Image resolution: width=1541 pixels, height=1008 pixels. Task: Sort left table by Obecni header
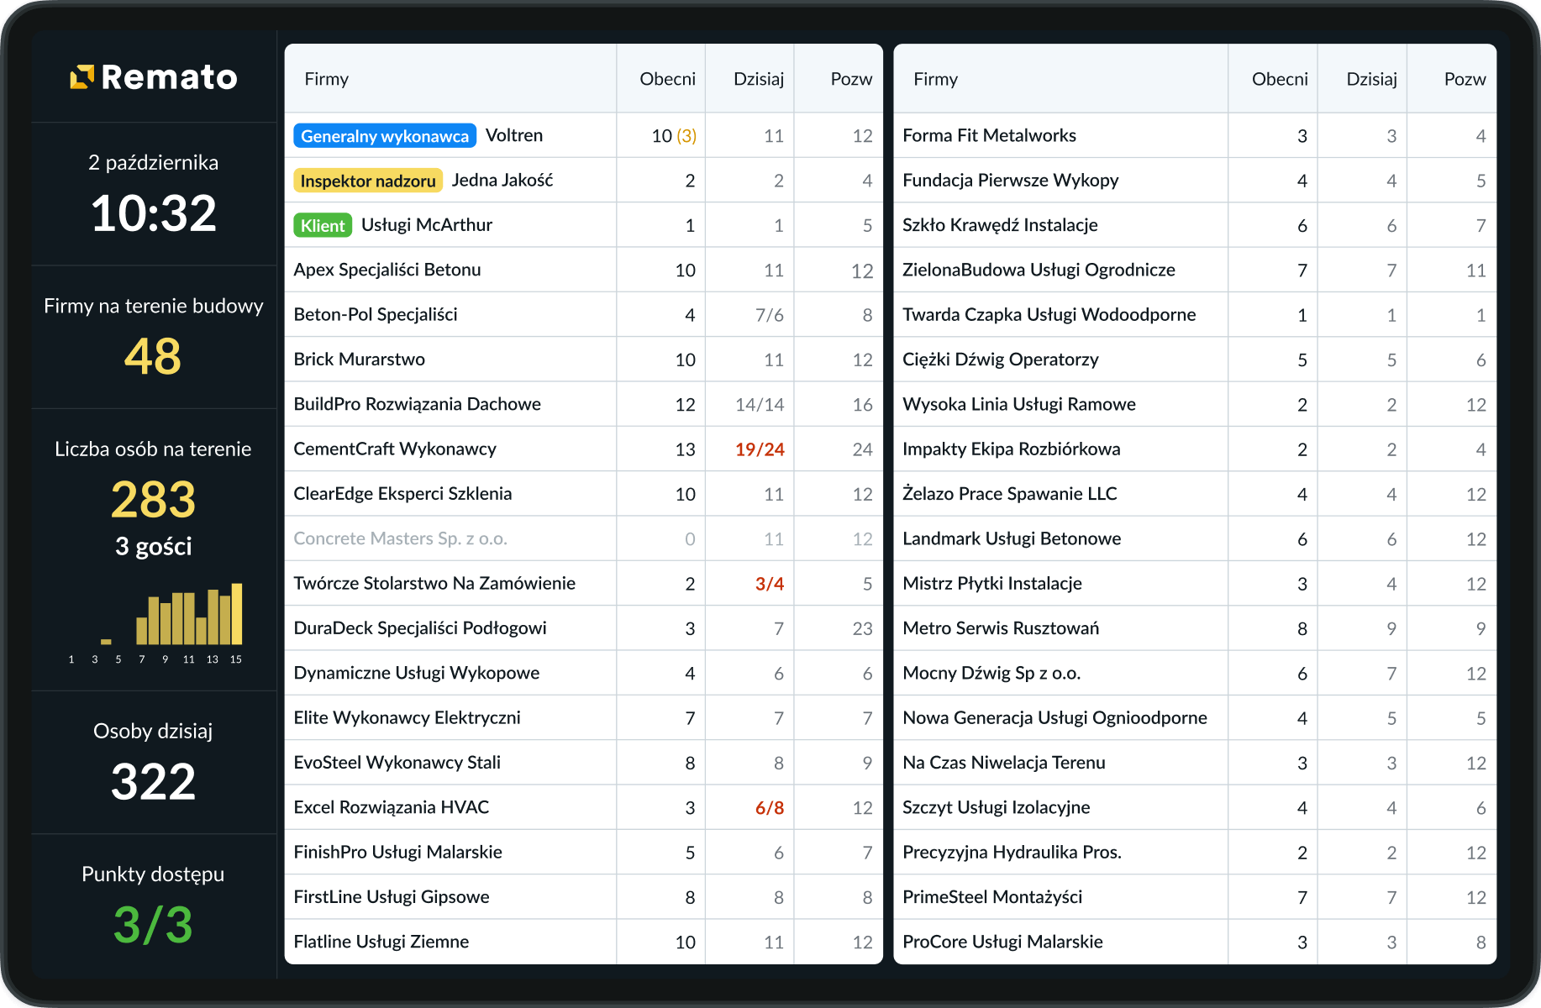click(x=666, y=79)
